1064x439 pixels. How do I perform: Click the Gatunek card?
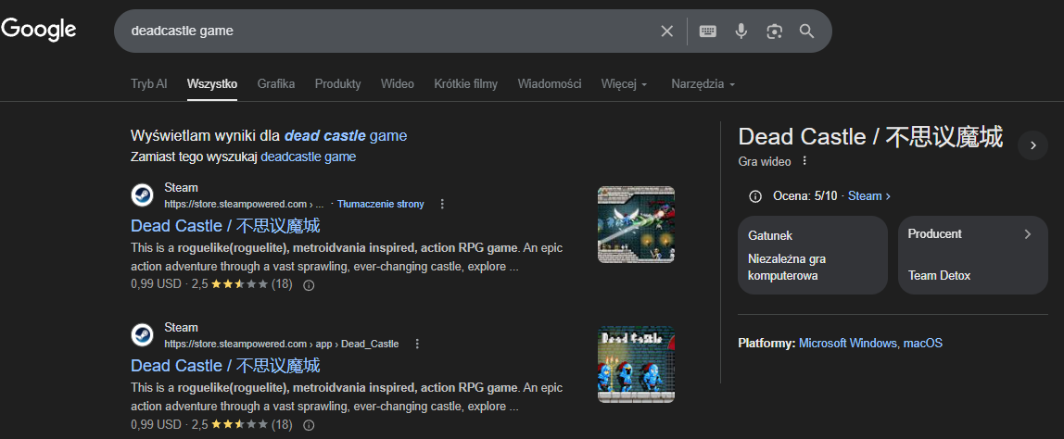[x=812, y=255]
